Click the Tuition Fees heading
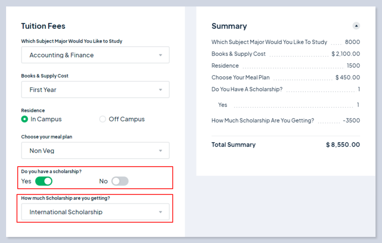The height and width of the screenshot is (243, 382). (x=43, y=26)
